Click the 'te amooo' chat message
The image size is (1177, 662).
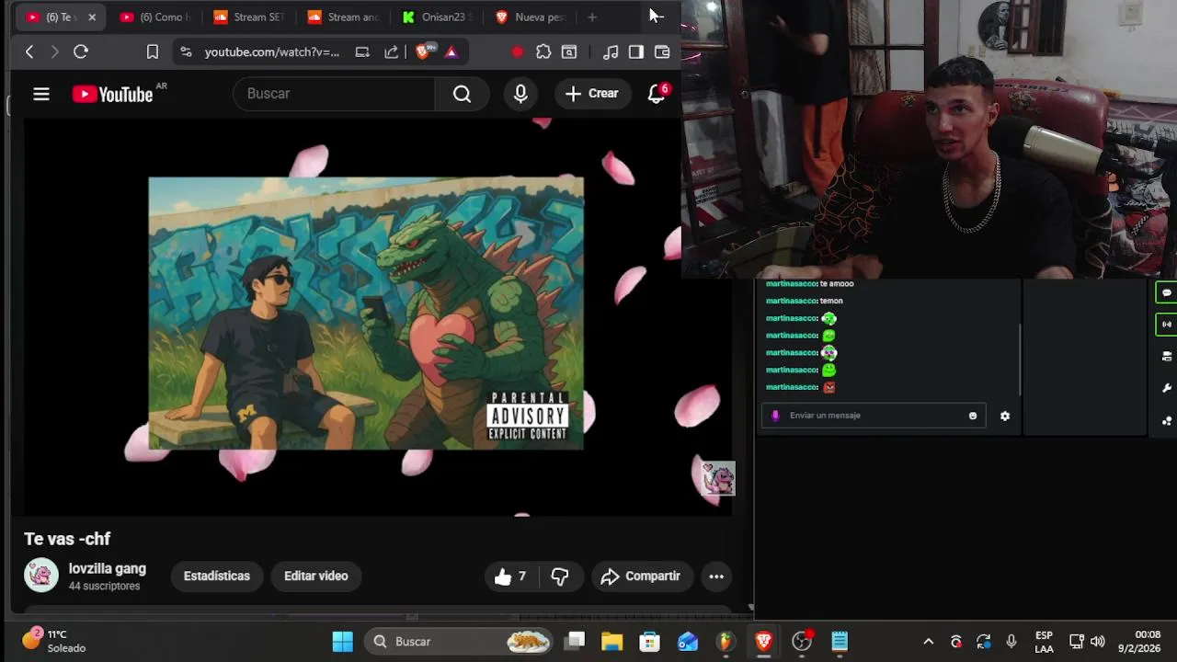(837, 284)
